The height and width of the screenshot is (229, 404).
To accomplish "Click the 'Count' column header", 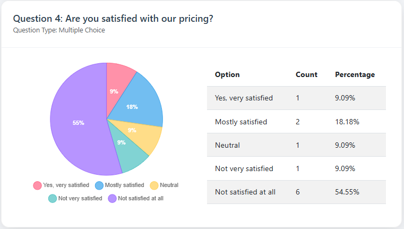I will [x=306, y=75].
